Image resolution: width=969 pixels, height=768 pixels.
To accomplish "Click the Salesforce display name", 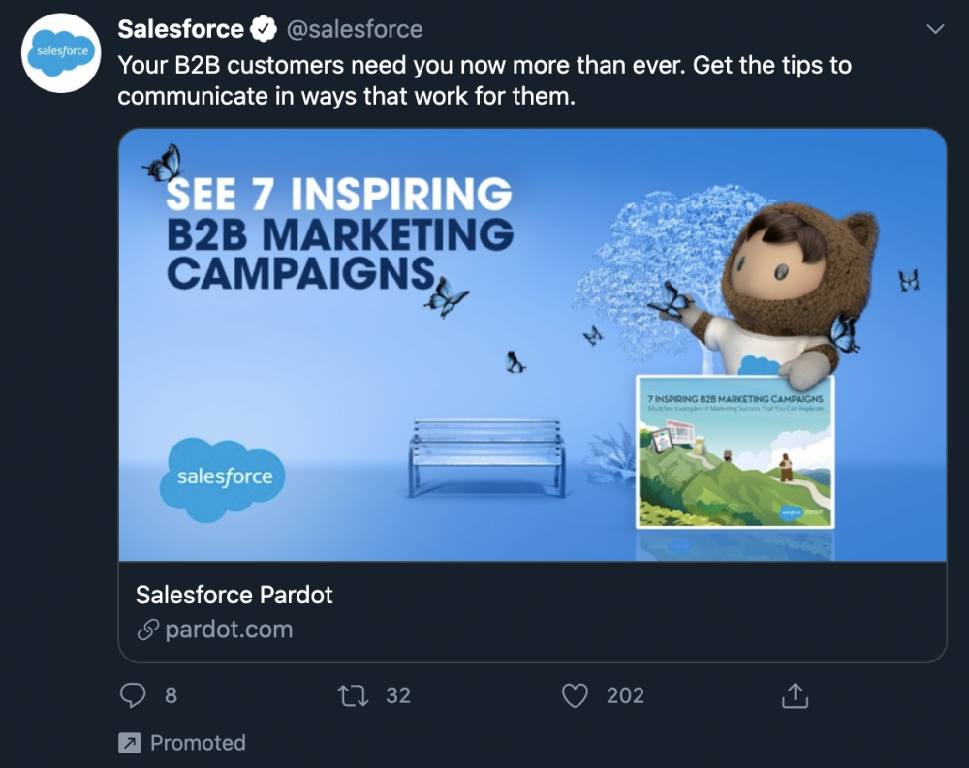I will point(180,30).
